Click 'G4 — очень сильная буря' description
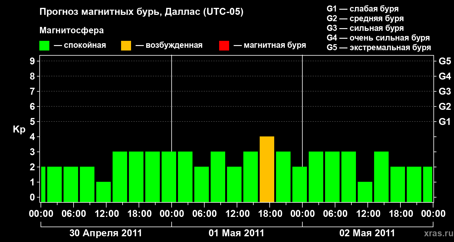This screenshot has width=454, height=242. [x=378, y=38]
